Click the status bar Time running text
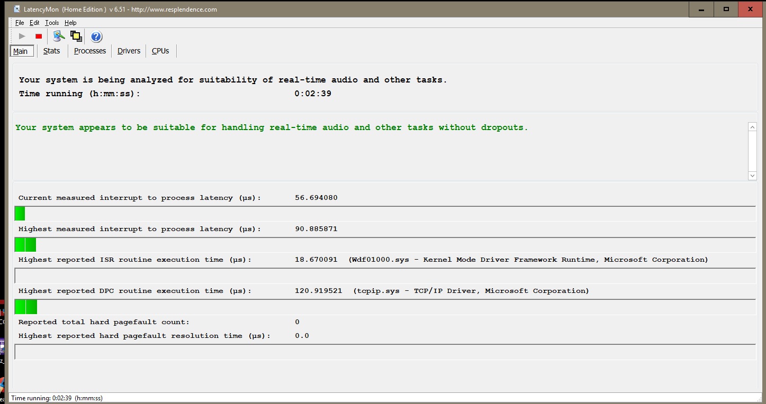 click(57, 398)
